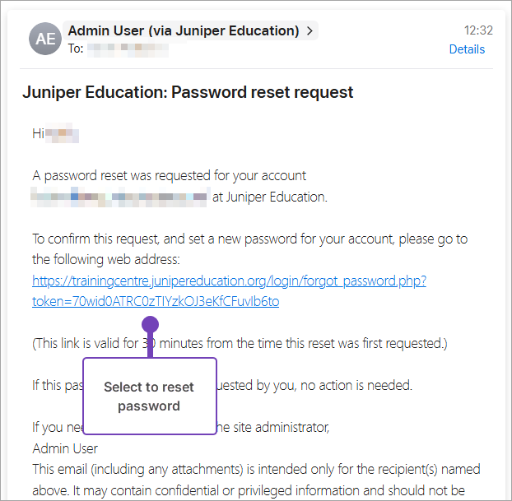Select the blurred recipient address after To:
The height and width of the screenshot is (501, 512).
(128, 49)
